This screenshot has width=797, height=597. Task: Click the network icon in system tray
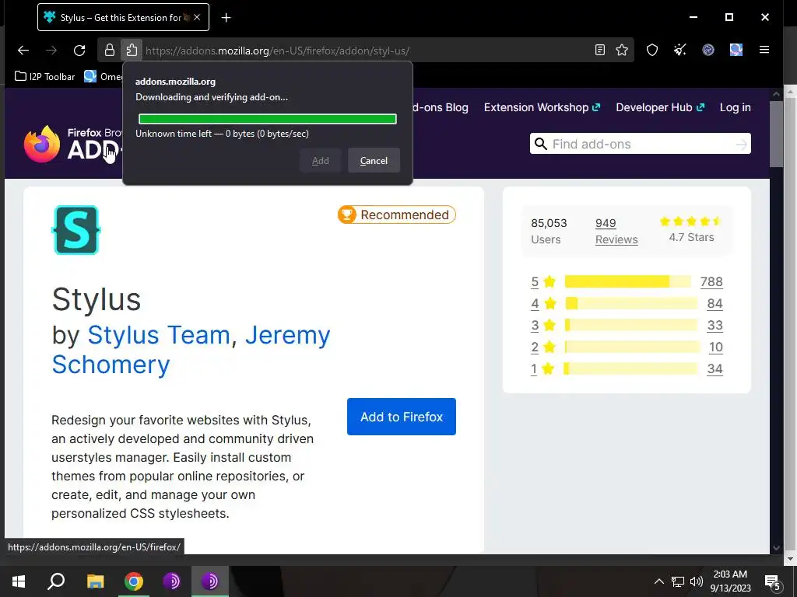(x=678, y=581)
